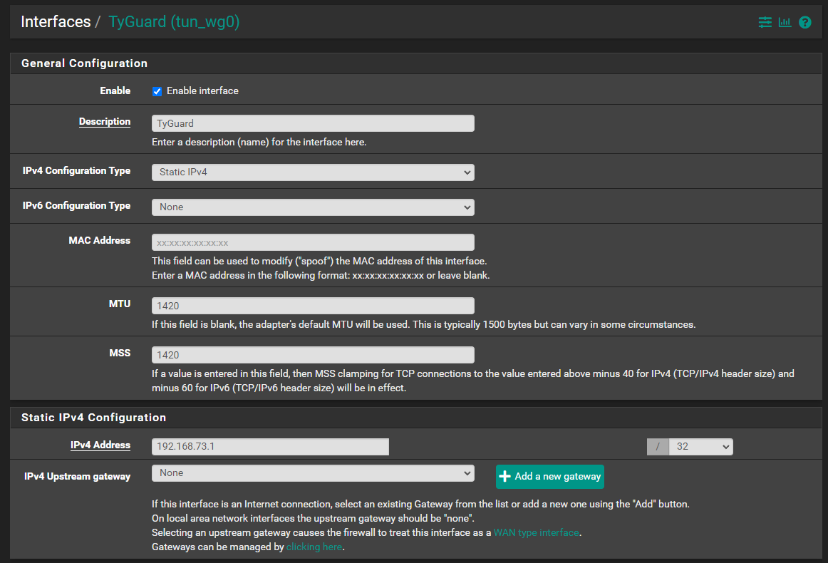Click the IPv4 Address input box

270,447
